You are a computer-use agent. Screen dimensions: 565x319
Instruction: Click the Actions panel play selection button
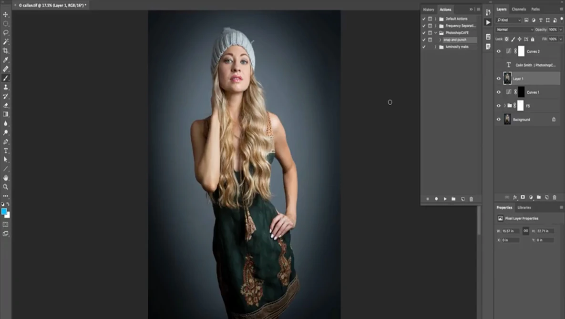445,199
